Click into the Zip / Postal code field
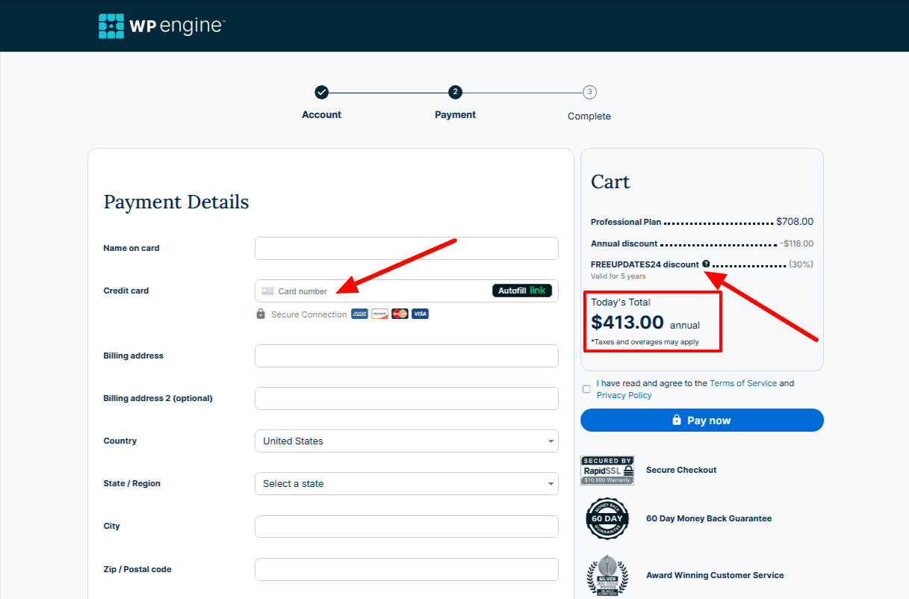The image size is (909, 599). (x=406, y=569)
